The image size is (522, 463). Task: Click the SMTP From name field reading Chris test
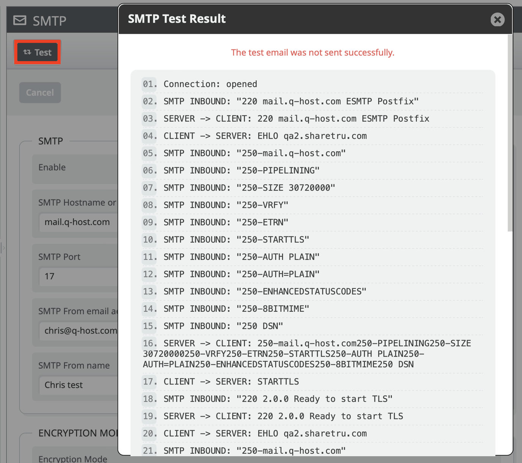[78, 385]
